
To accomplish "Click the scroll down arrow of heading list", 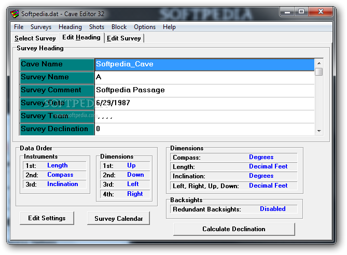I will pos(319,131).
